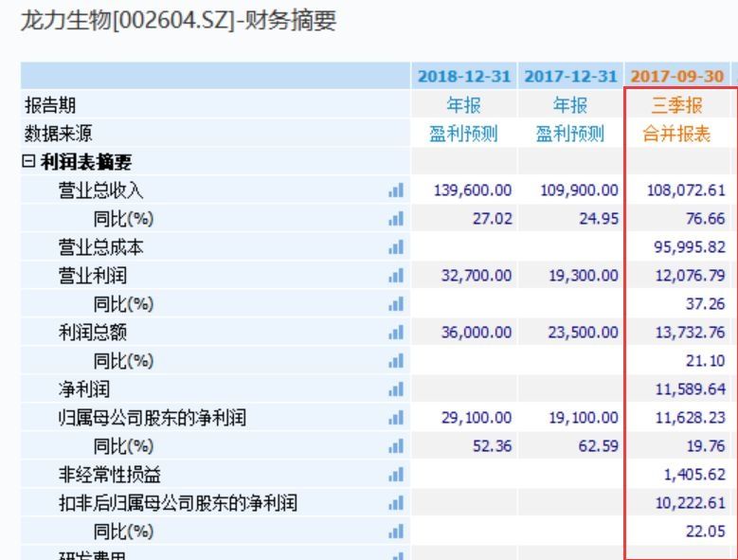The width and height of the screenshot is (738, 560).
Task: Select 非经常性损益 value 1,405.62
Action: click(x=694, y=475)
